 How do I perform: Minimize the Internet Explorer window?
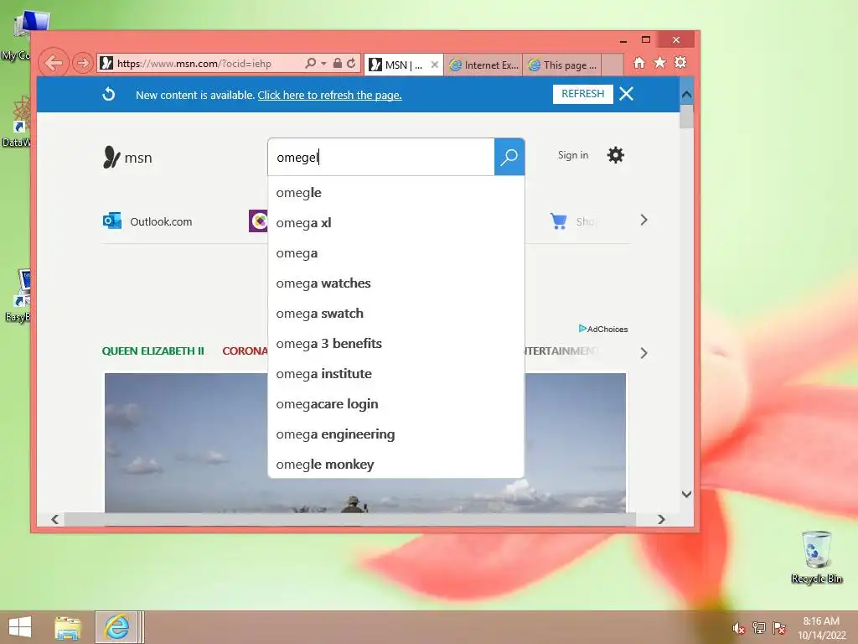coord(623,40)
